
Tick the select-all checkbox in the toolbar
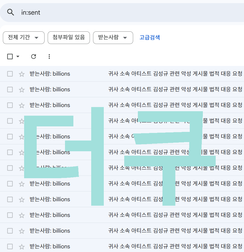[x=10, y=57]
